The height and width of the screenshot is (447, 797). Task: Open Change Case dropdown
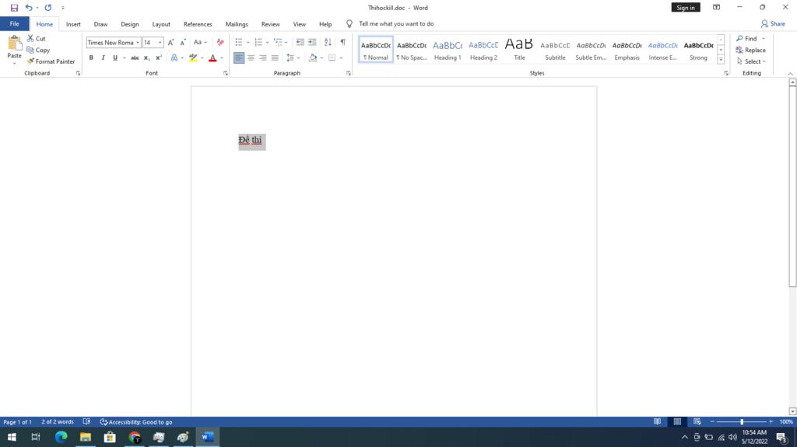[x=200, y=43]
